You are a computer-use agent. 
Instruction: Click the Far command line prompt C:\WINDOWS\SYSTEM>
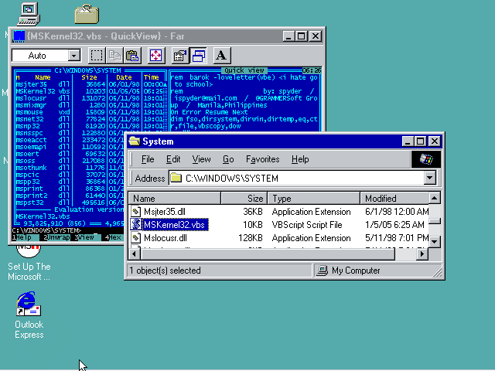(46, 230)
